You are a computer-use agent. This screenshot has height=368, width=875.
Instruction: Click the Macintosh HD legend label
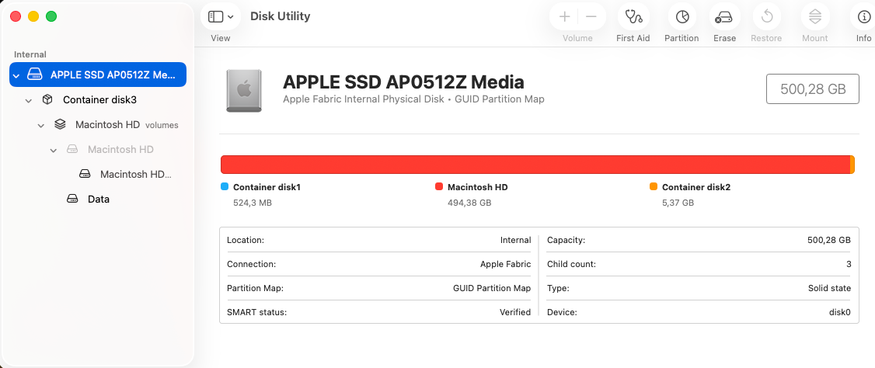pos(478,187)
